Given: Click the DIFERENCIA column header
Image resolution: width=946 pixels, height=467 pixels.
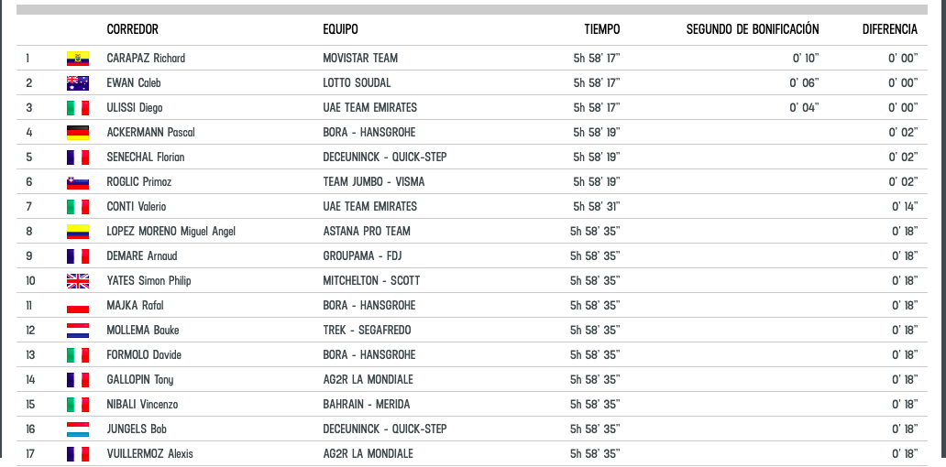Looking at the screenshot, I should [889, 29].
